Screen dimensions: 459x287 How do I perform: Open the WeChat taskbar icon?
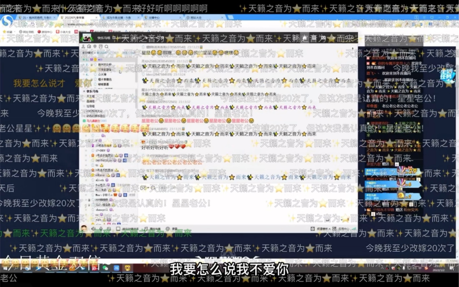coord(105,268)
